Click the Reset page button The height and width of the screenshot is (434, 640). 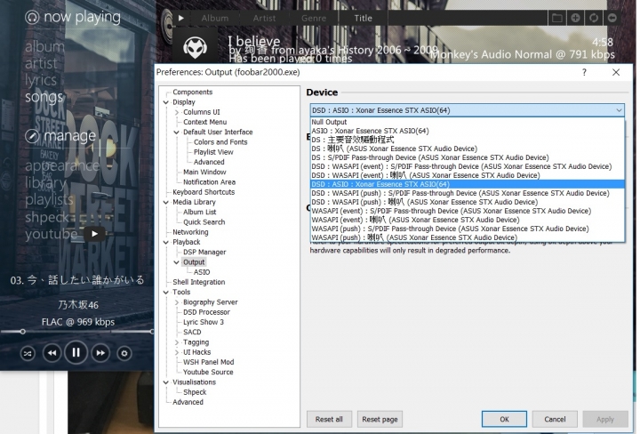pyautogui.click(x=380, y=419)
